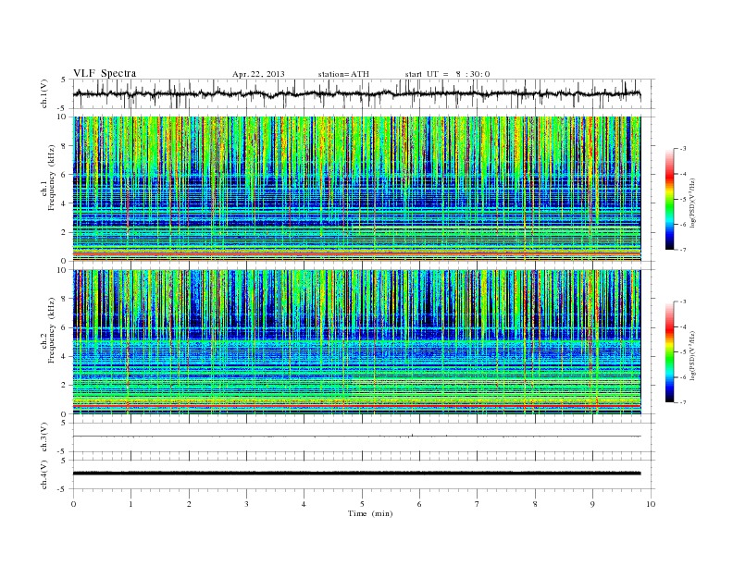Click inside the ch.1 spectrogram plot

pyautogui.click(x=356, y=189)
